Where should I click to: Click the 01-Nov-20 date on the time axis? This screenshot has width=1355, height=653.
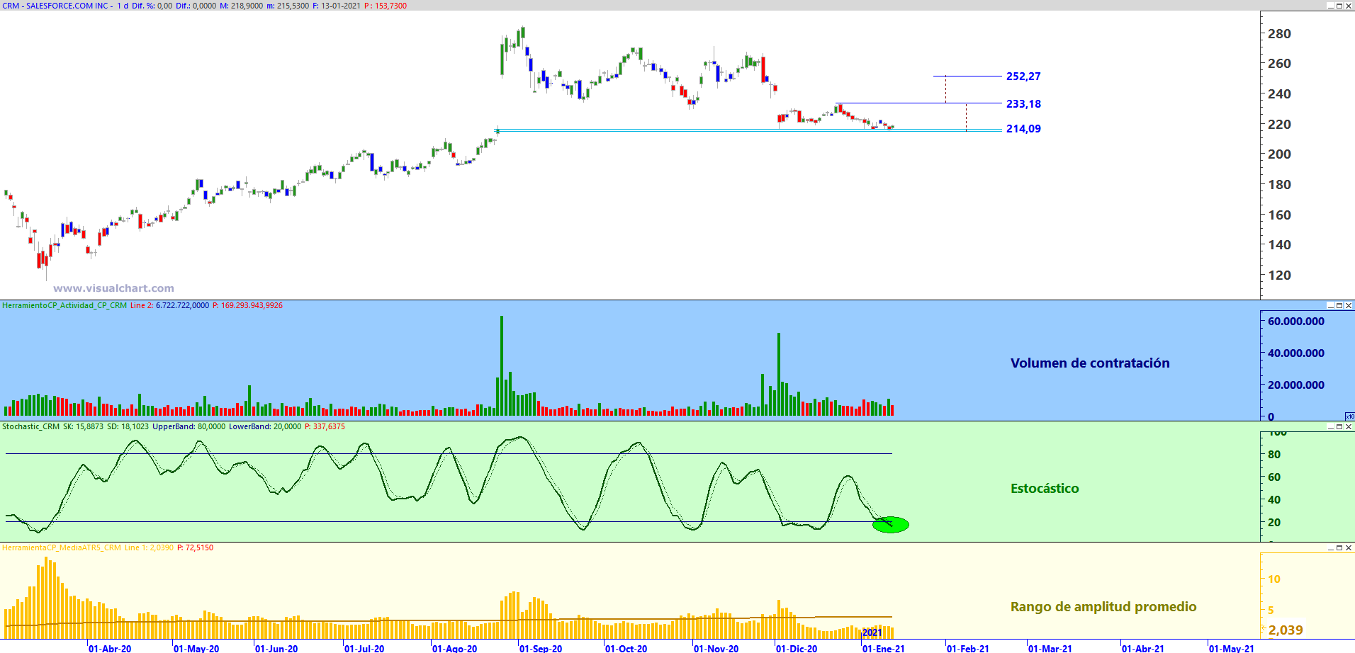click(x=716, y=648)
